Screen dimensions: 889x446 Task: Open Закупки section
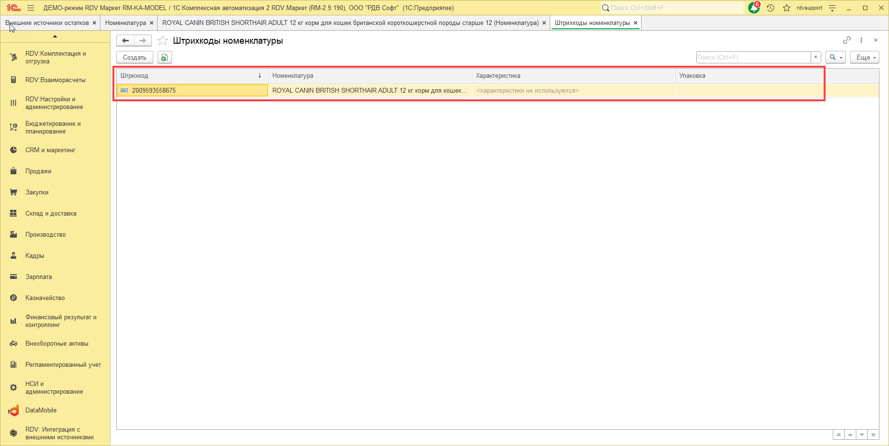[55, 193]
